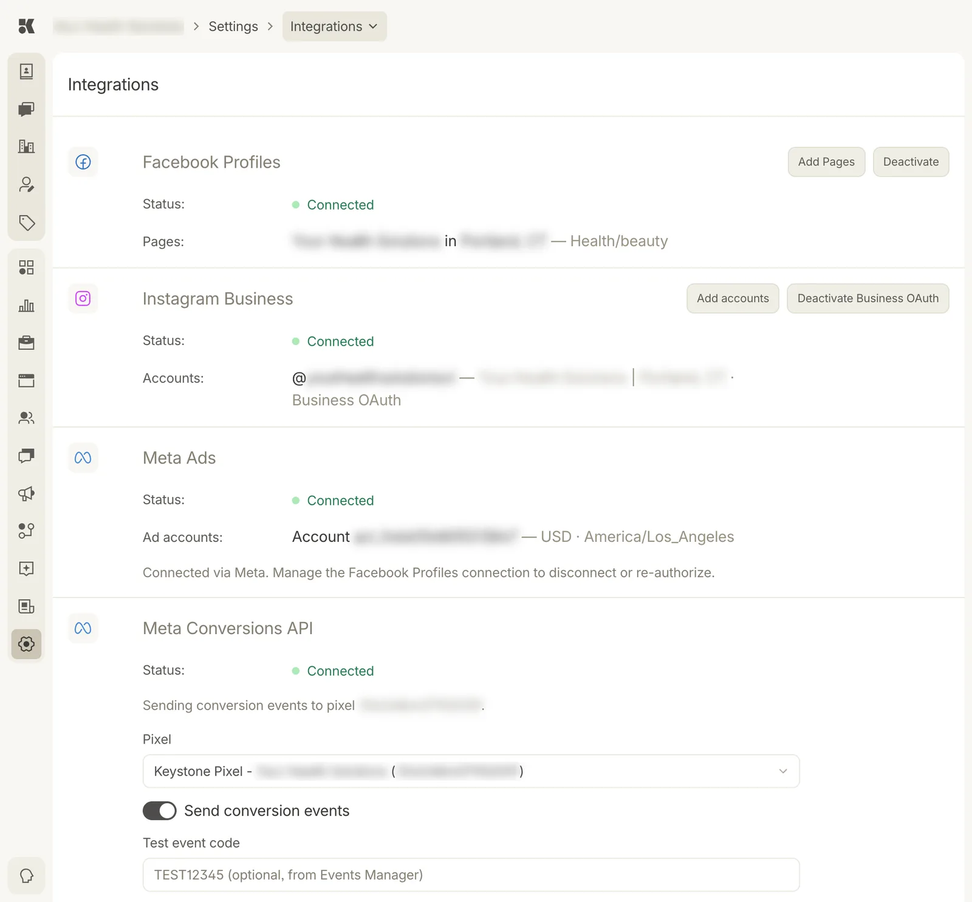Click the Facebook logo icon

83,162
